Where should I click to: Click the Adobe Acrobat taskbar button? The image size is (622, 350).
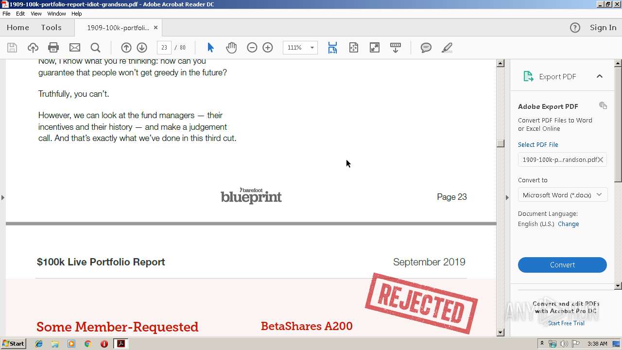point(121,344)
